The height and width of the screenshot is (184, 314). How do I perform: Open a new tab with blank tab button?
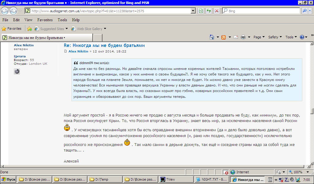(x=98, y=38)
